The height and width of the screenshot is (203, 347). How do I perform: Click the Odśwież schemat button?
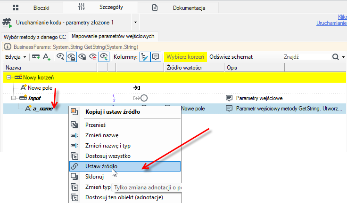231,57
